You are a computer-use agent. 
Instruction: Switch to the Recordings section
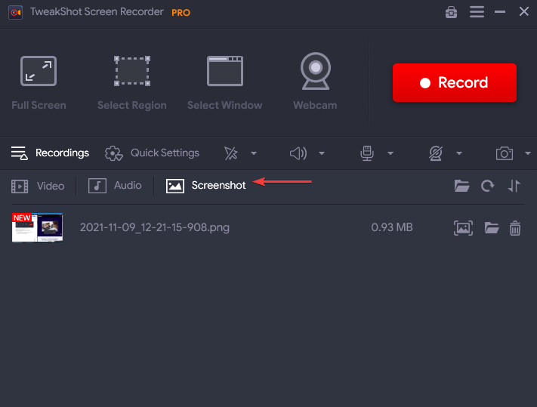pos(51,153)
